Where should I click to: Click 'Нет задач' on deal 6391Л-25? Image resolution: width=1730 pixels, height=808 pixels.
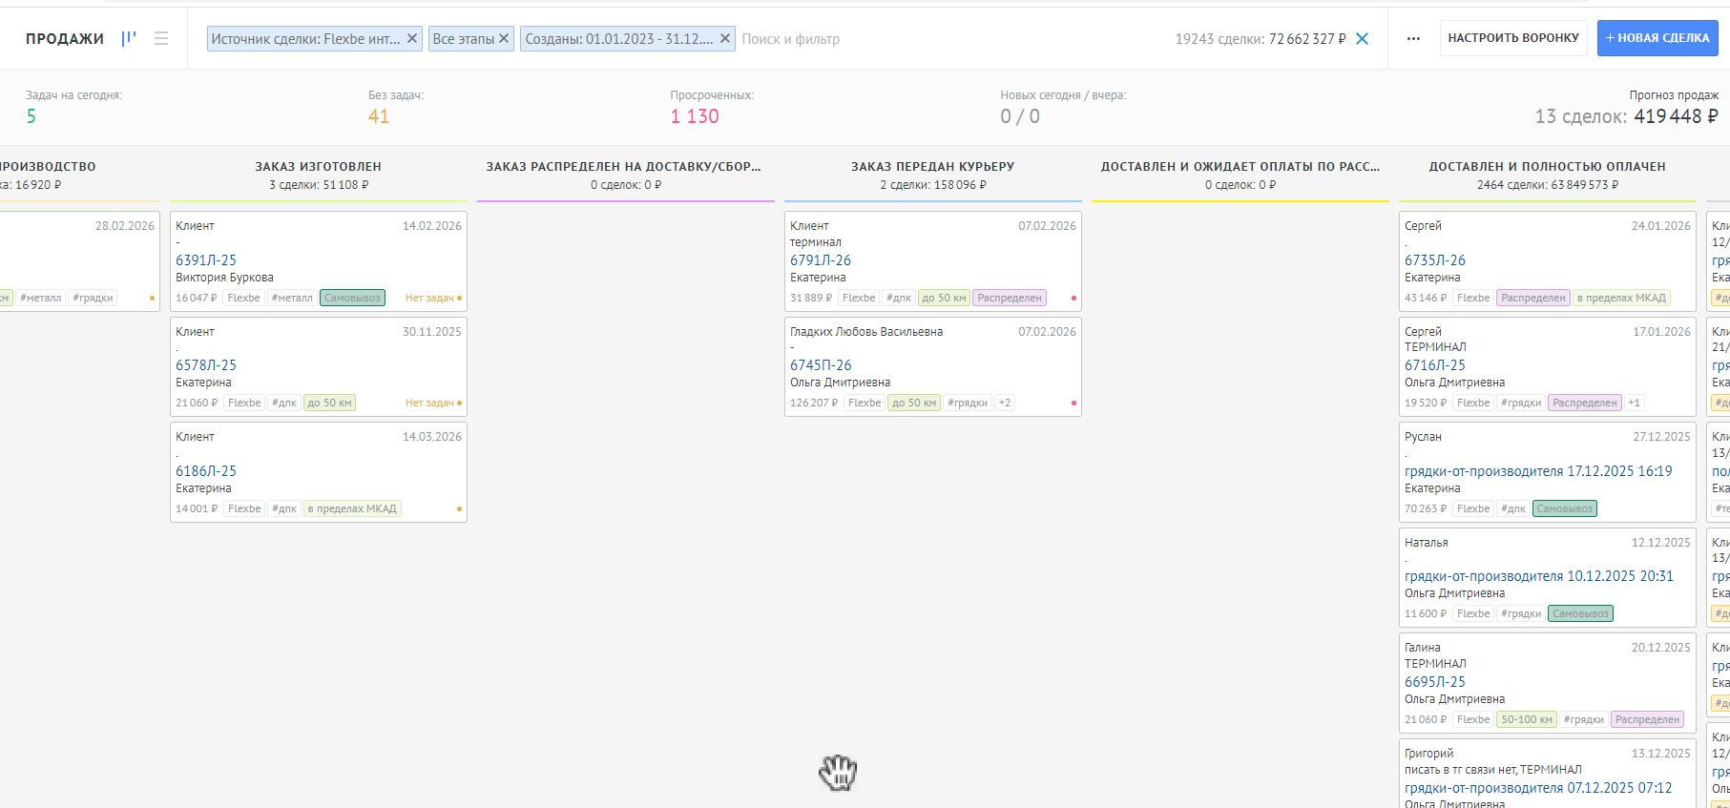(x=429, y=298)
